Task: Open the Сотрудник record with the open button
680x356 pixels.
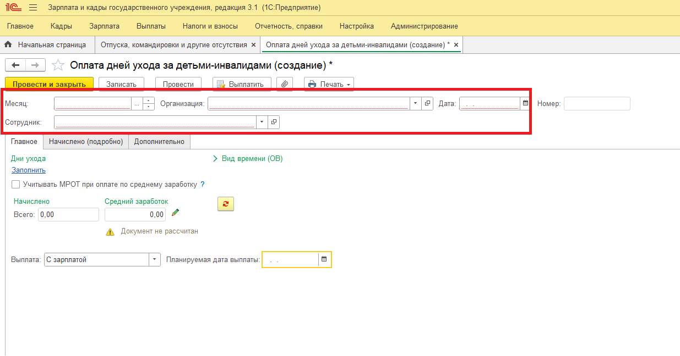Action: 274,122
